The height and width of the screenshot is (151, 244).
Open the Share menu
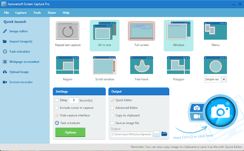[52, 13]
